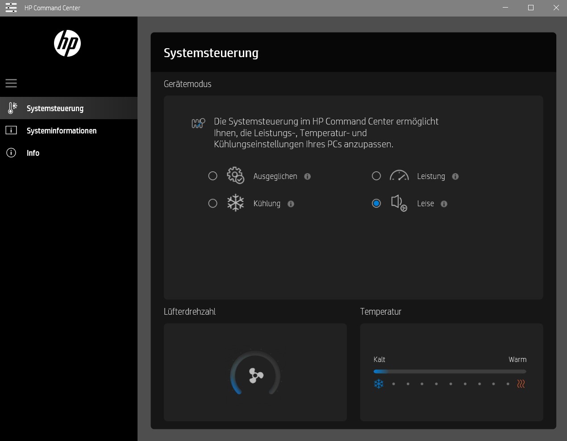Click the blue snowflake on the temperature scale

pos(379,384)
